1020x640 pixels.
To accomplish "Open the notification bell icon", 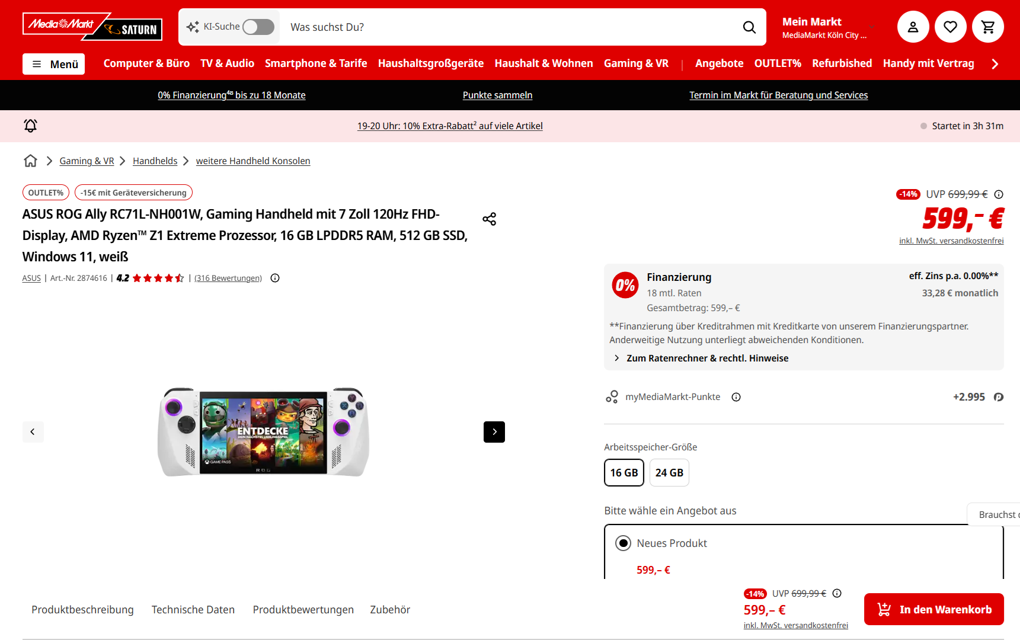I will [x=30, y=126].
